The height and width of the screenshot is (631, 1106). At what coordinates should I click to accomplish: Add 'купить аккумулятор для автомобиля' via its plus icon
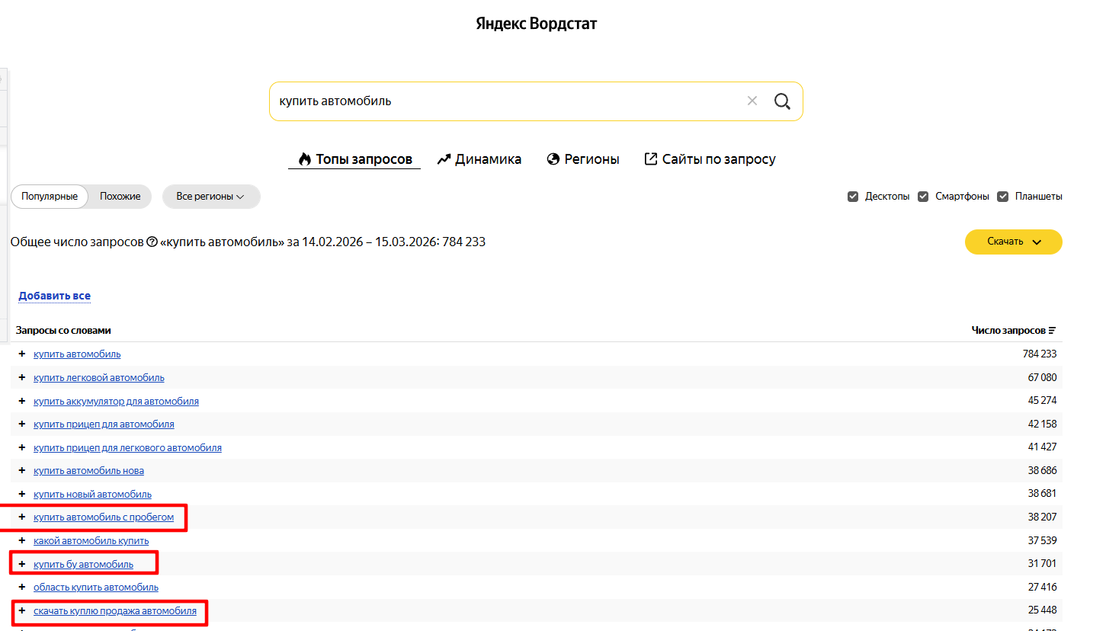[22, 401]
